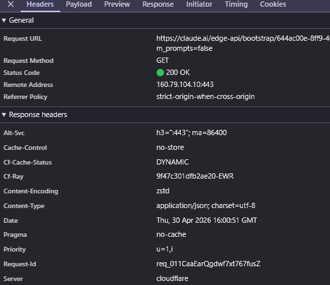Collapse the Response headers section triangle
330x285 pixels.
point(4,114)
